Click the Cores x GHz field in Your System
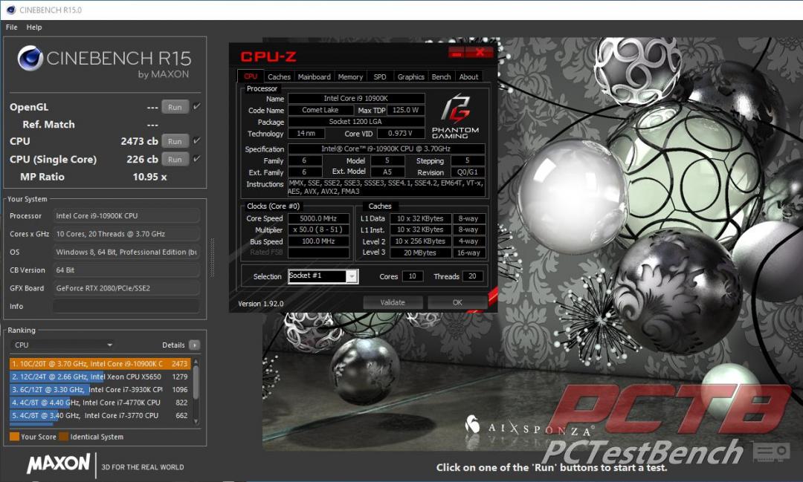This screenshot has height=482, width=803. tap(126, 234)
